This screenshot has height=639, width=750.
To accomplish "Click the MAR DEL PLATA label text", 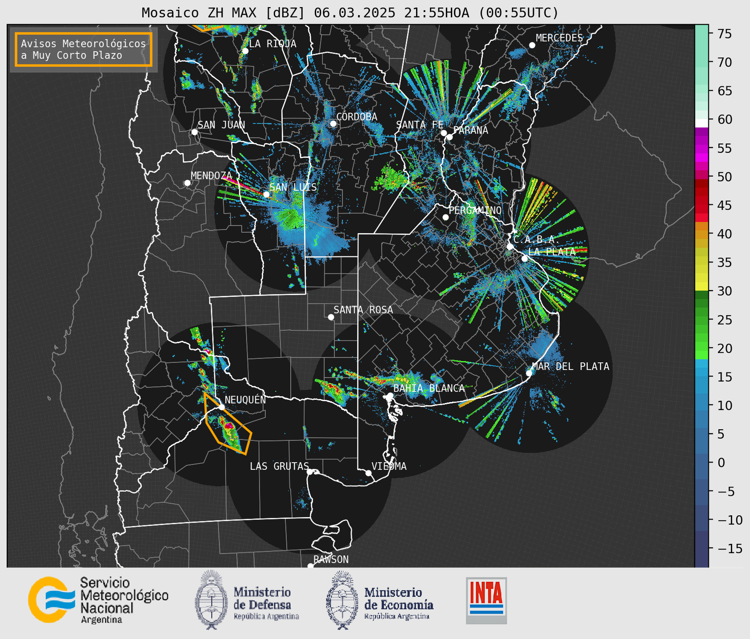I will point(570,366).
